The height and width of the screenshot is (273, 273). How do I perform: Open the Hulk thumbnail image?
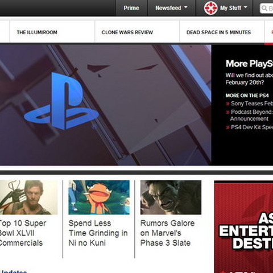[x=171, y=197]
